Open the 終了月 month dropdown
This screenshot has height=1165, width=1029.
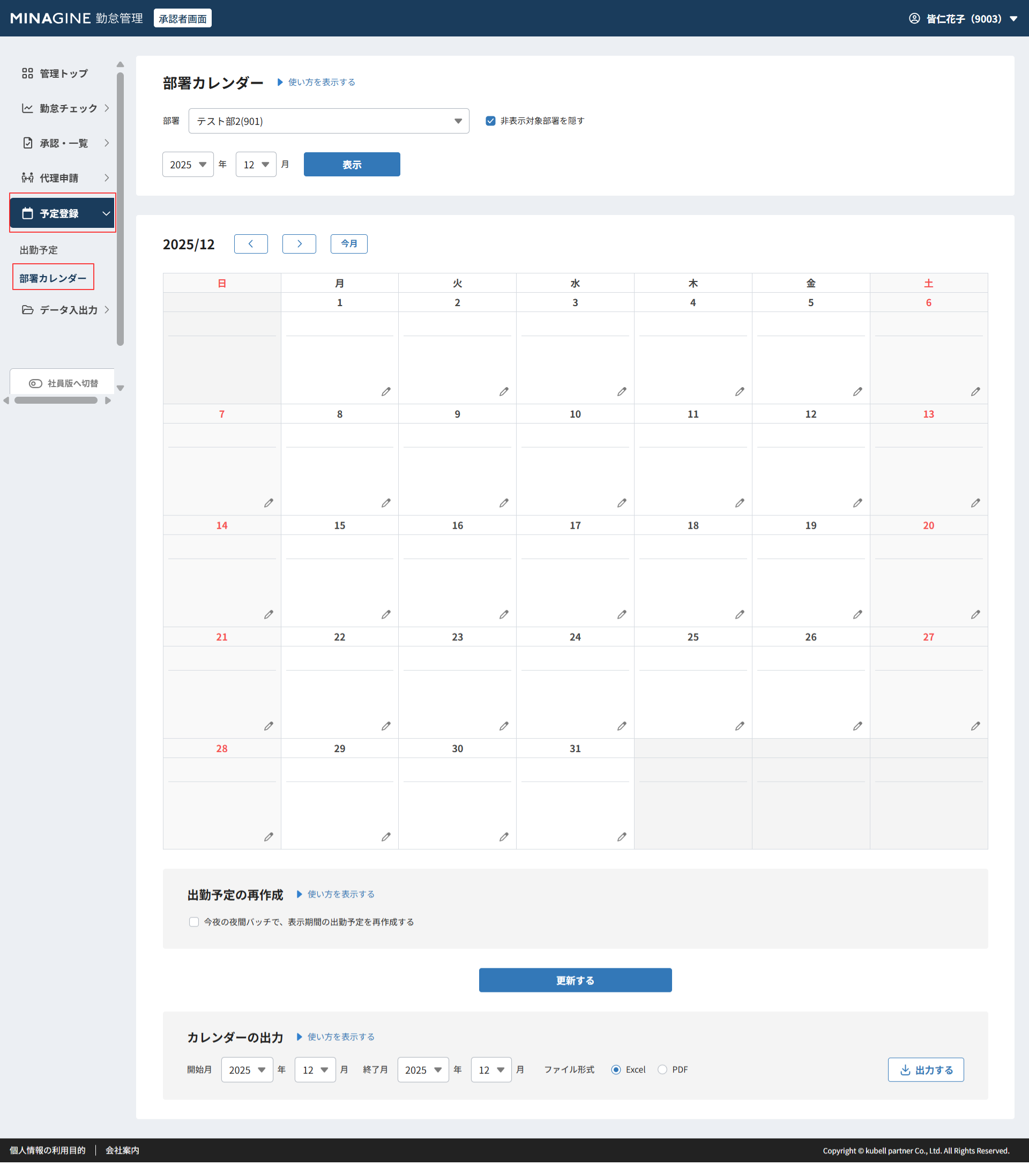tap(490, 1070)
